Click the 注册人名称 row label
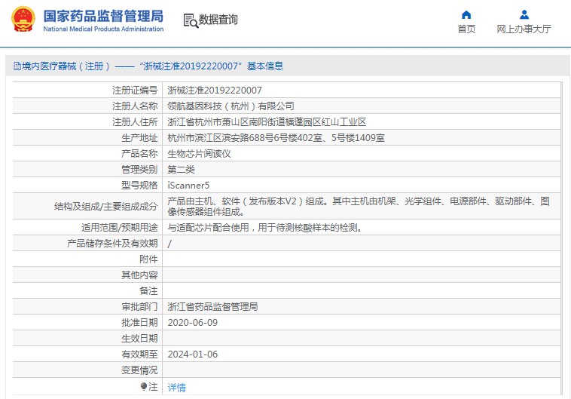Image resolution: width=571 pixels, height=399 pixels. [135, 106]
